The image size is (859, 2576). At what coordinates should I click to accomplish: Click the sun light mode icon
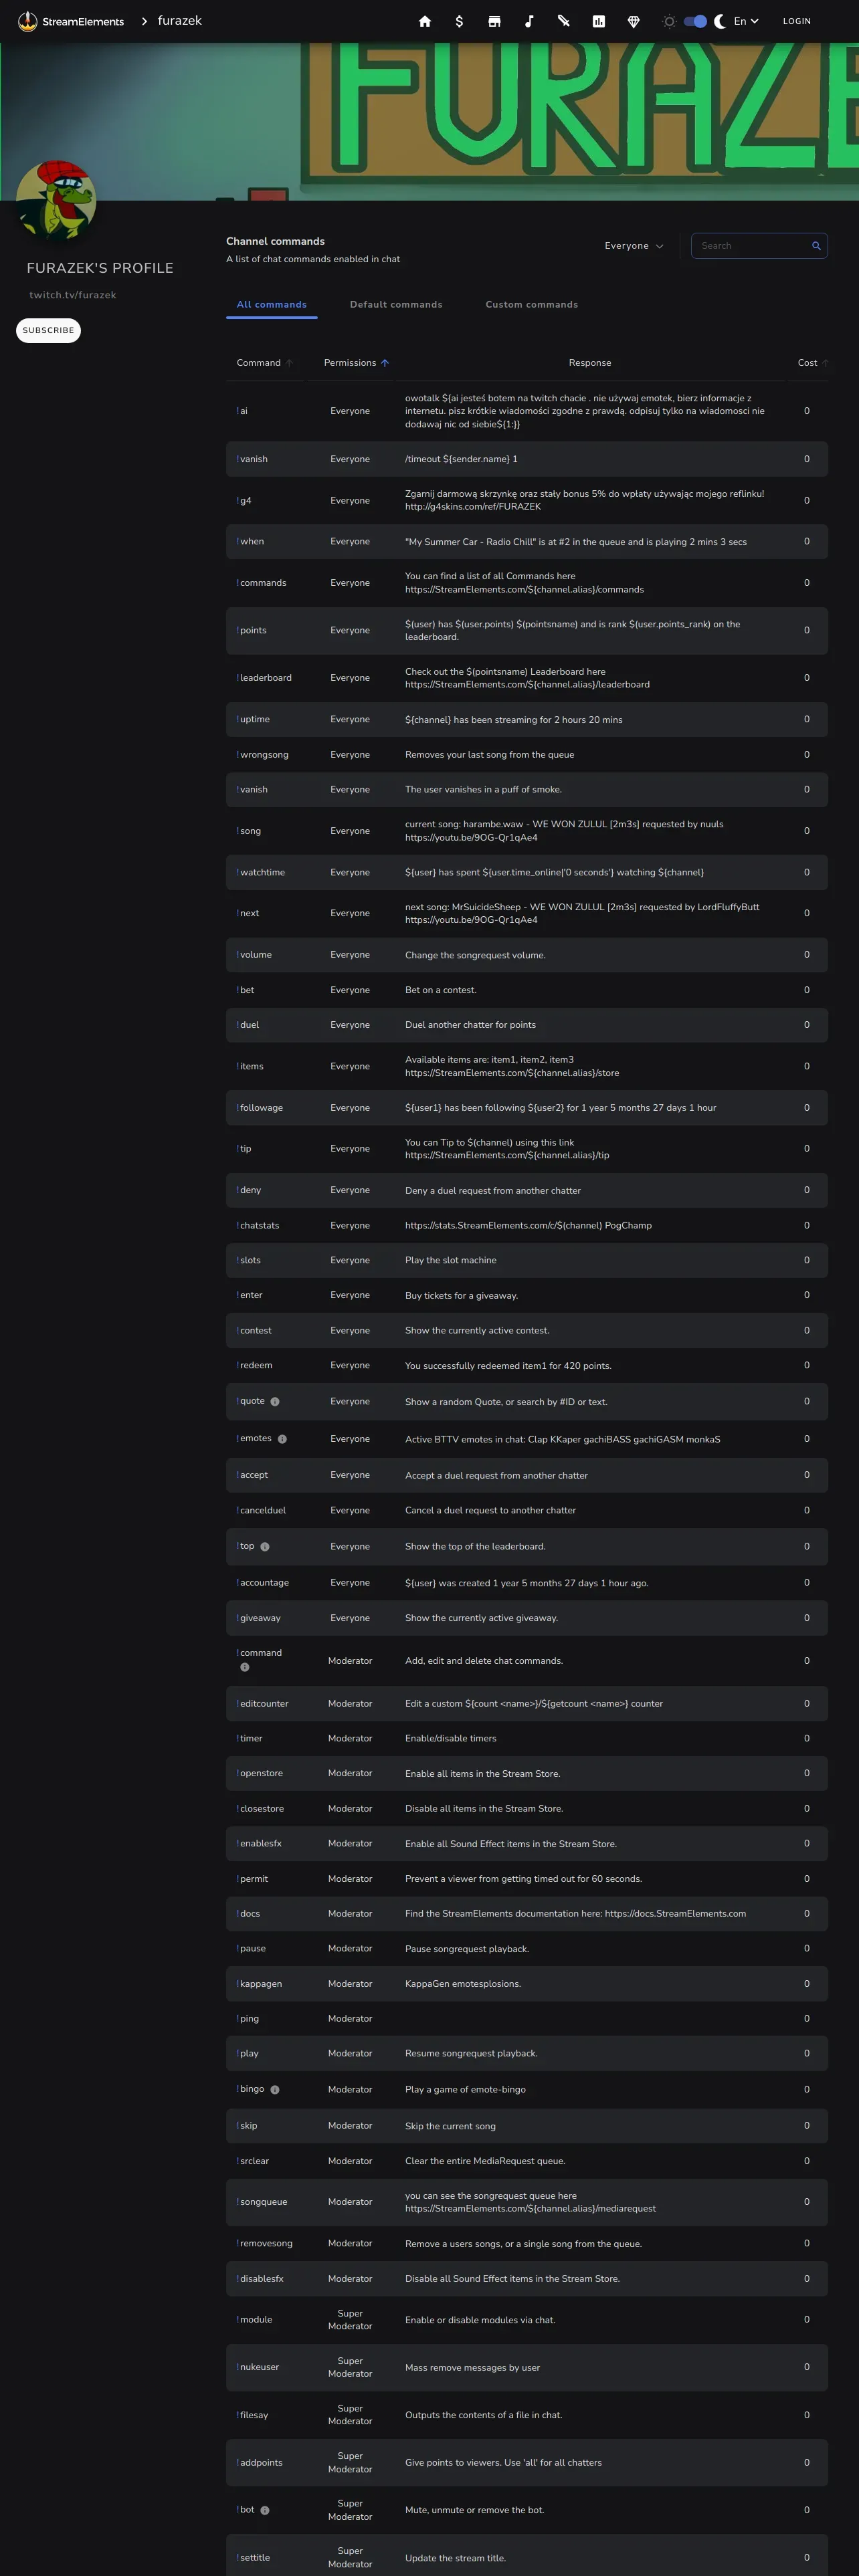coord(669,21)
